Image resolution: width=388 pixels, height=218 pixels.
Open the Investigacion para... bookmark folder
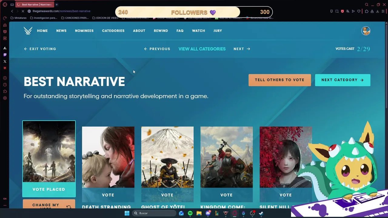tap(44, 18)
